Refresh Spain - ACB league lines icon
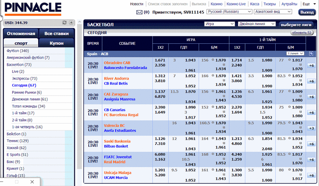Image resolution: width=319 pixels, height=186 pixels. click(311, 53)
